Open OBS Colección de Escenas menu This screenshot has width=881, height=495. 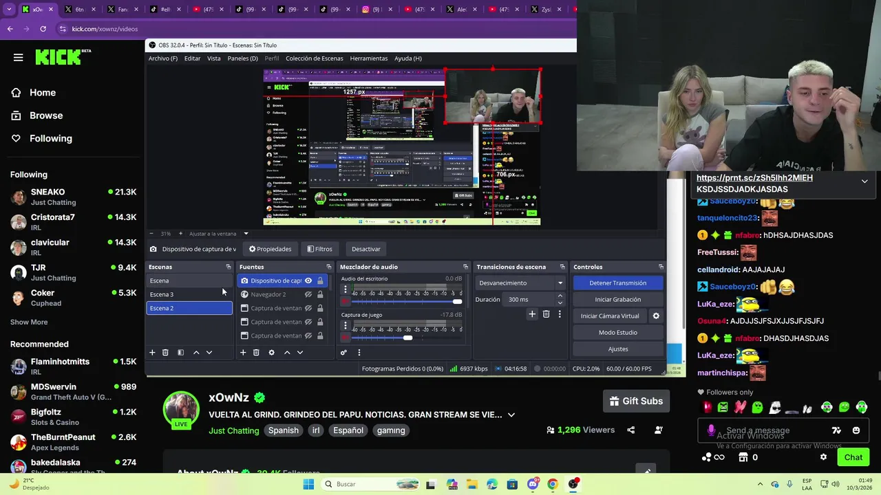point(315,58)
